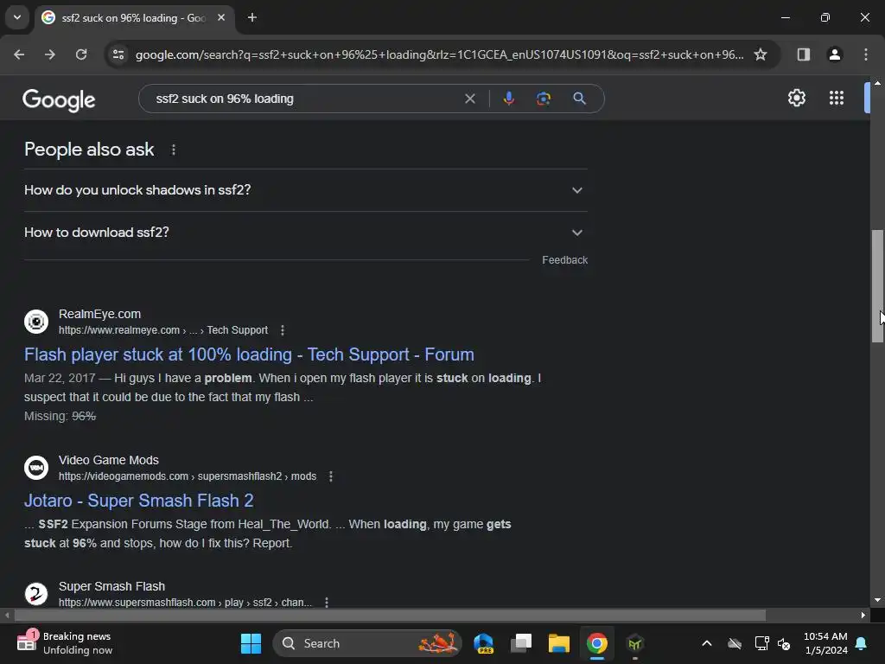
Task: Open Microsoft Edge Preview from taskbar
Action: pos(484,643)
